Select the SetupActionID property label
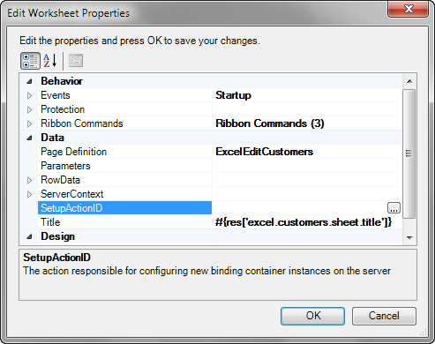This screenshot has height=344, width=435. (124, 208)
